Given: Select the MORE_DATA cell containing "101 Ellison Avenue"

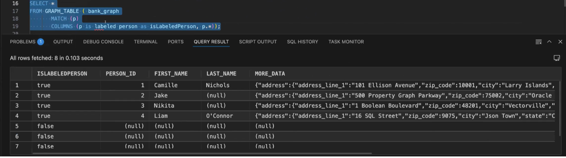Looking at the screenshot, I should point(403,85).
